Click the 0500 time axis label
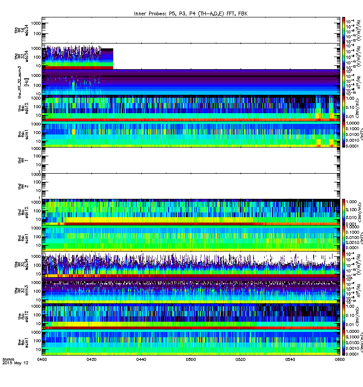The height and width of the screenshot is (387, 363). (x=191, y=359)
